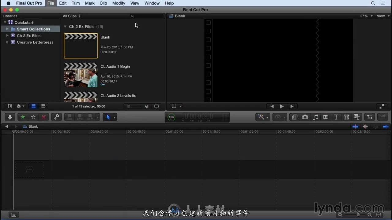Image resolution: width=392 pixels, height=220 pixels.
Task: Click the Apple menu
Action: pyautogui.click(x=9, y=3)
